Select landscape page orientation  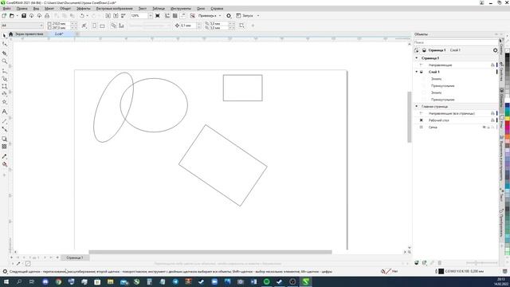point(102,26)
